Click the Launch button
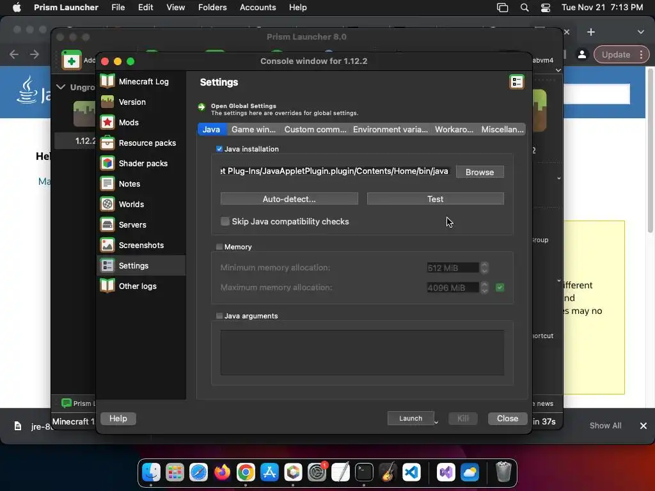Image resolution: width=655 pixels, height=491 pixels. (411, 418)
